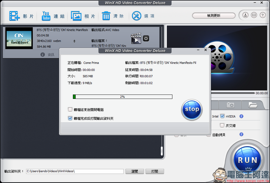Screen dimensions: 270x183
Task: Open the email envelope icon
Action: 254,15
